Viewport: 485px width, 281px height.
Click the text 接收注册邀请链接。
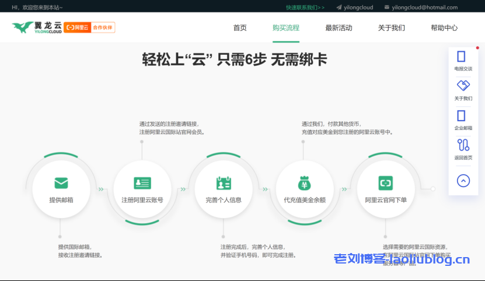81,255
